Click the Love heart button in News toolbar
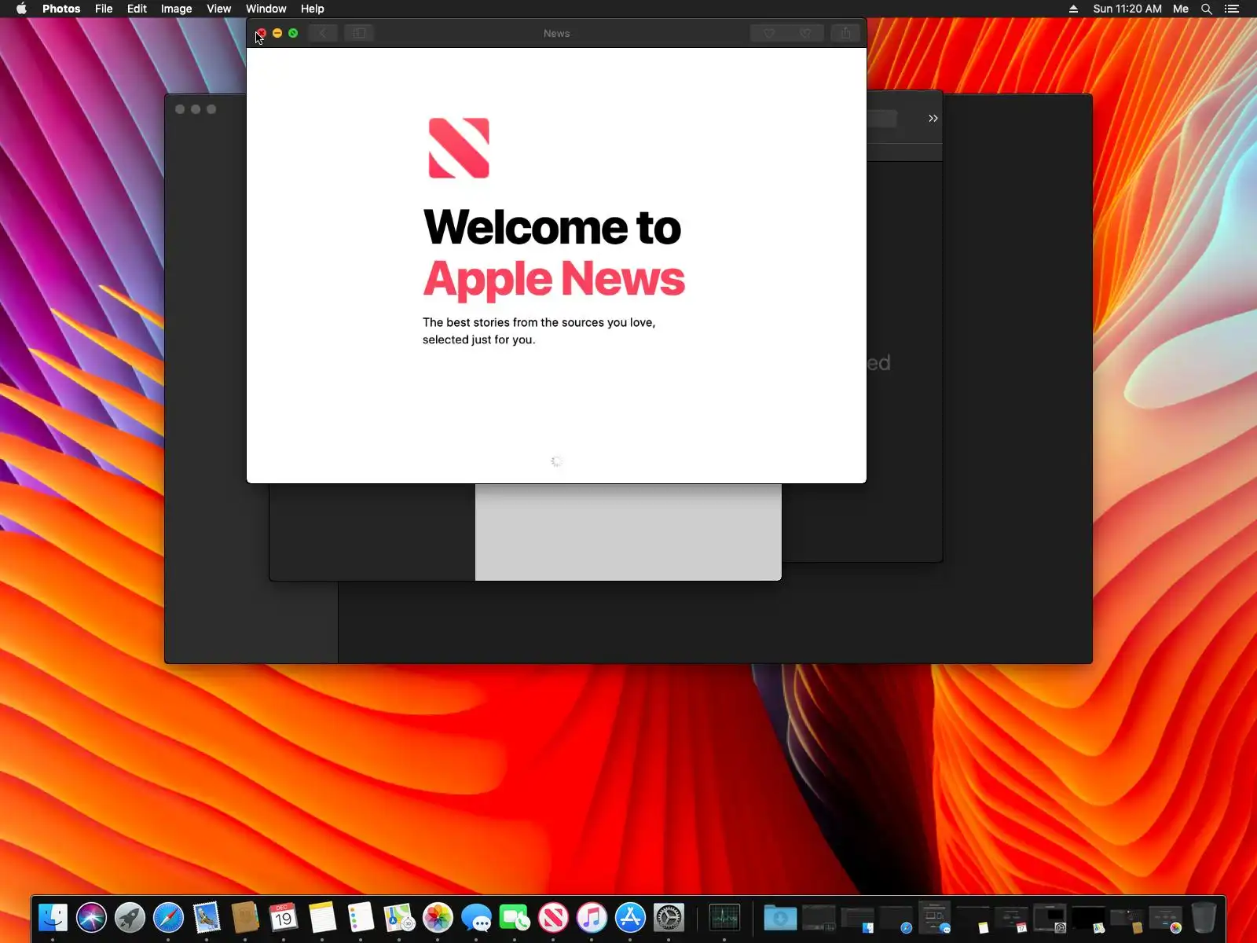The image size is (1257, 943). click(769, 33)
